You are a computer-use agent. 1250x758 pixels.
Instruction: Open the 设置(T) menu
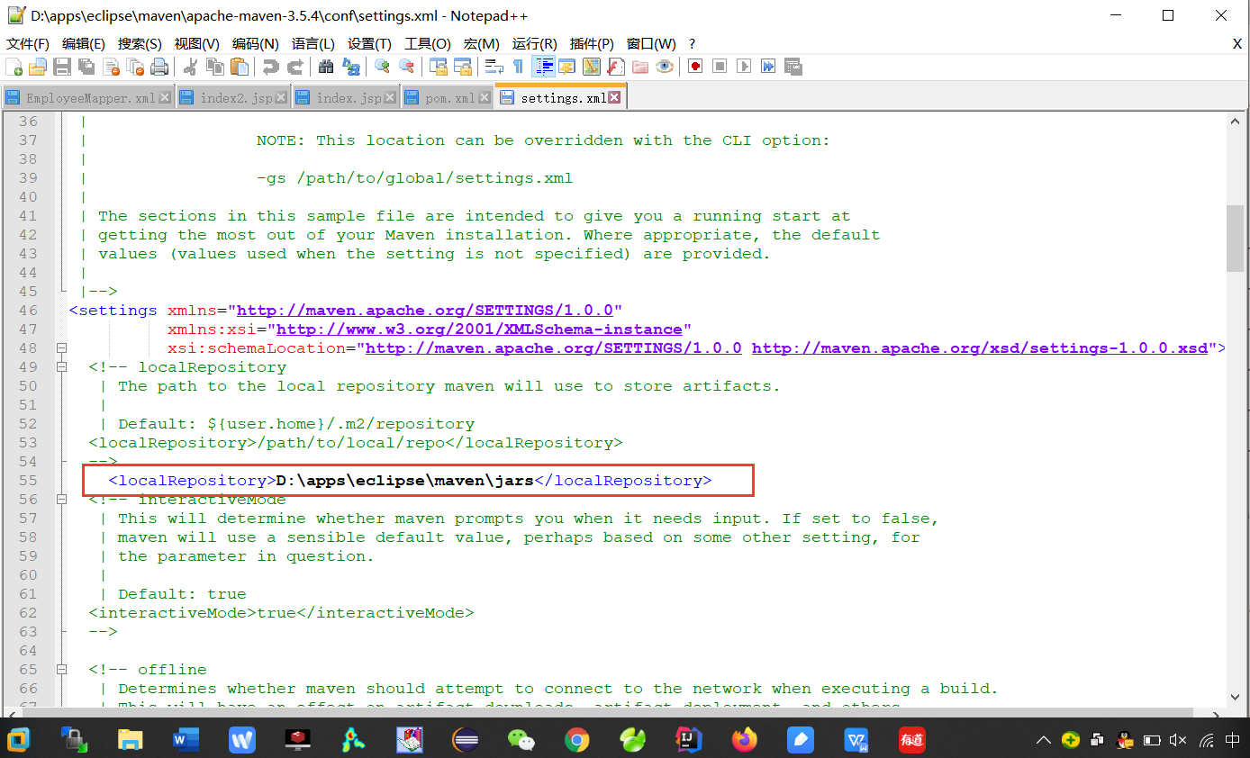[x=369, y=44]
